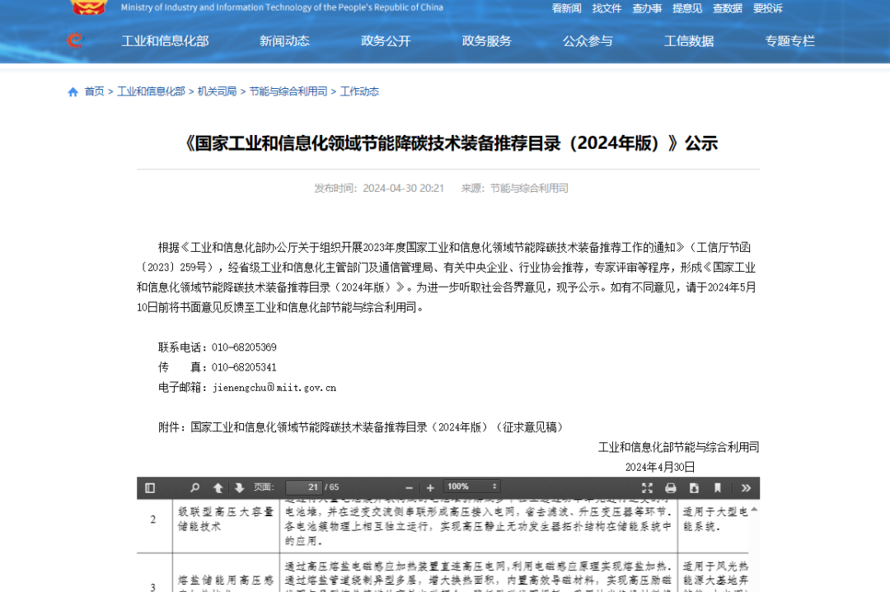890x592 pixels.
Task: Click the 附件 attachment title line
Action: pos(361,427)
